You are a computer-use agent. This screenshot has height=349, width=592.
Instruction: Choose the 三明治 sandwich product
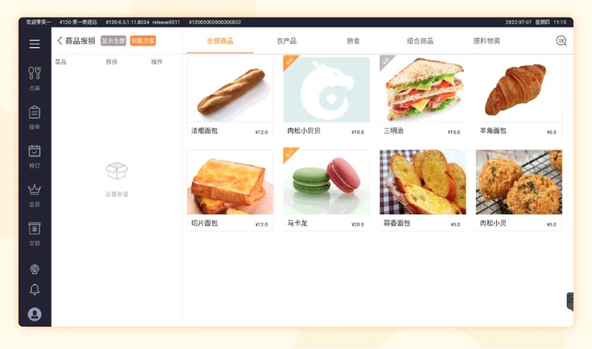click(423, 97)
